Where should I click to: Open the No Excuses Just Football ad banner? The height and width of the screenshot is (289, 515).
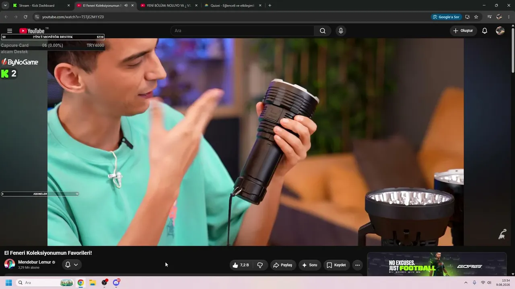[x=437, y=264]
